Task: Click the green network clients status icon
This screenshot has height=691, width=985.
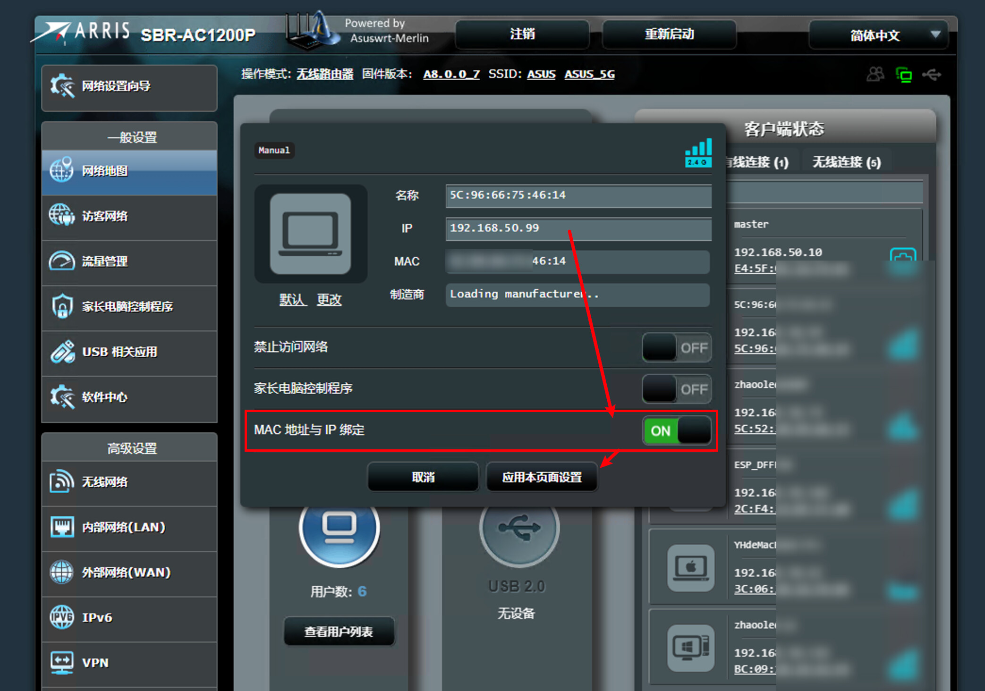Action: click(x=904, y=75)
